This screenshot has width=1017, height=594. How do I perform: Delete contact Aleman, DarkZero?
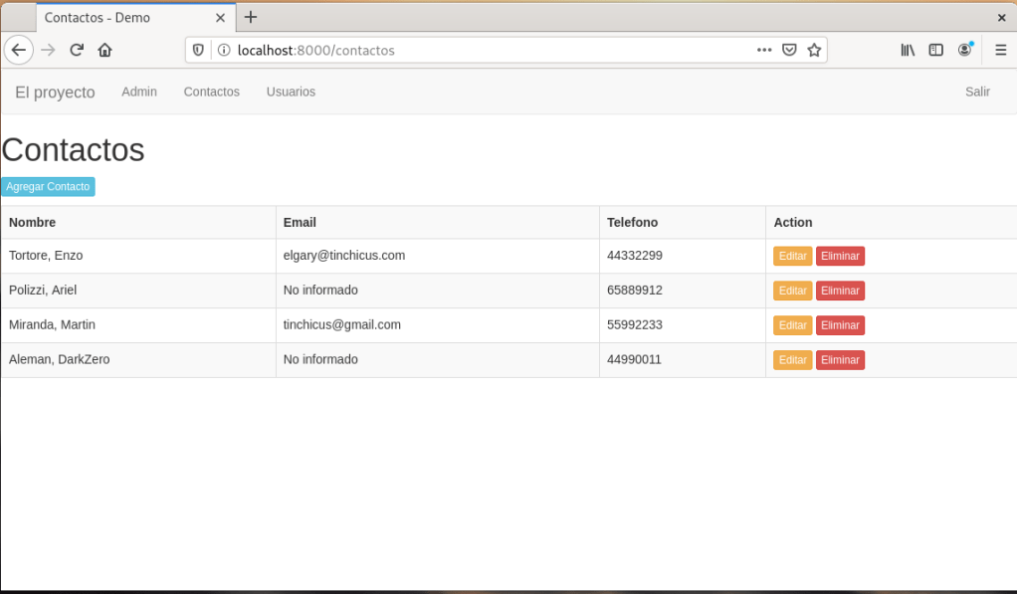pyautogui.click(x=840, y=360)
